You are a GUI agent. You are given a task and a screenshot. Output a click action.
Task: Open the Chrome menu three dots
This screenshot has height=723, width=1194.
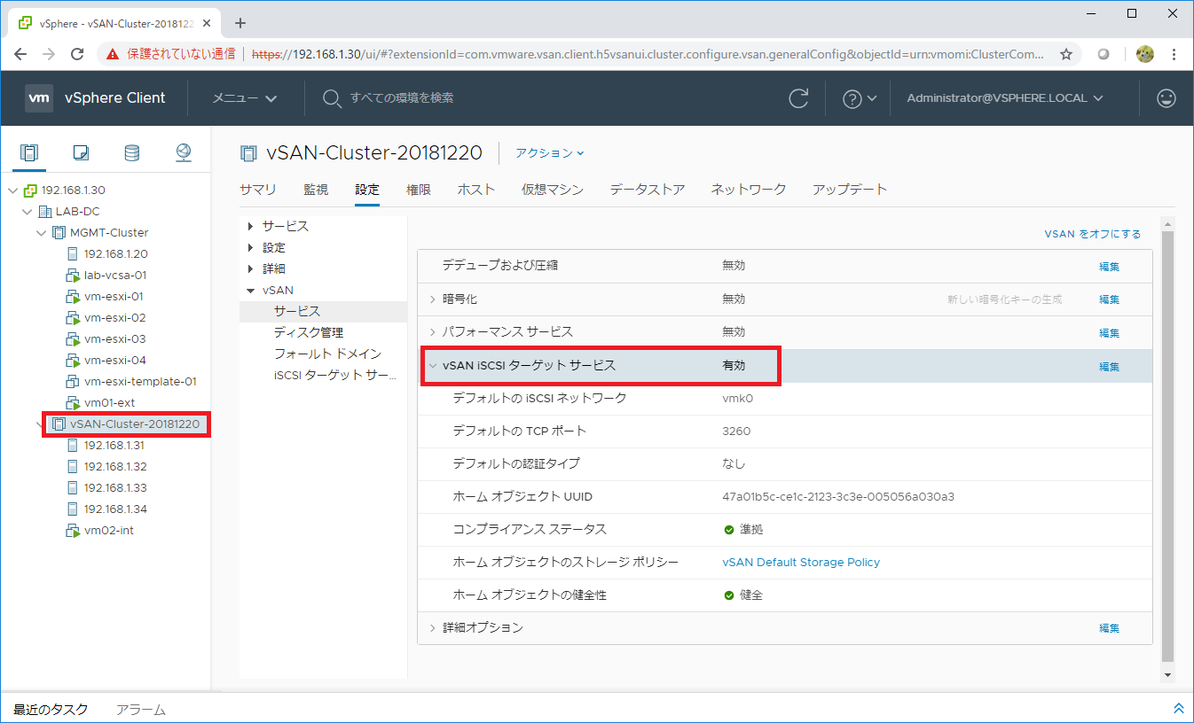1174,54
